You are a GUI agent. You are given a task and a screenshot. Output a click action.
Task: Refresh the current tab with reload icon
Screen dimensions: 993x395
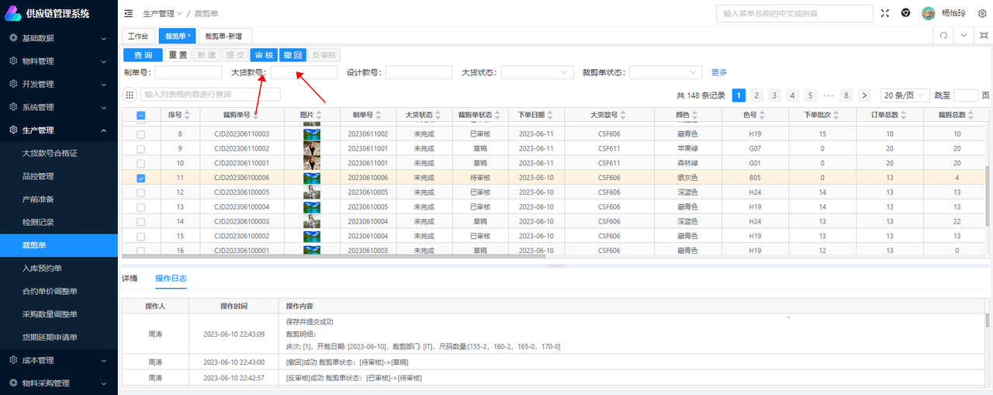click(x=943, y=36)
